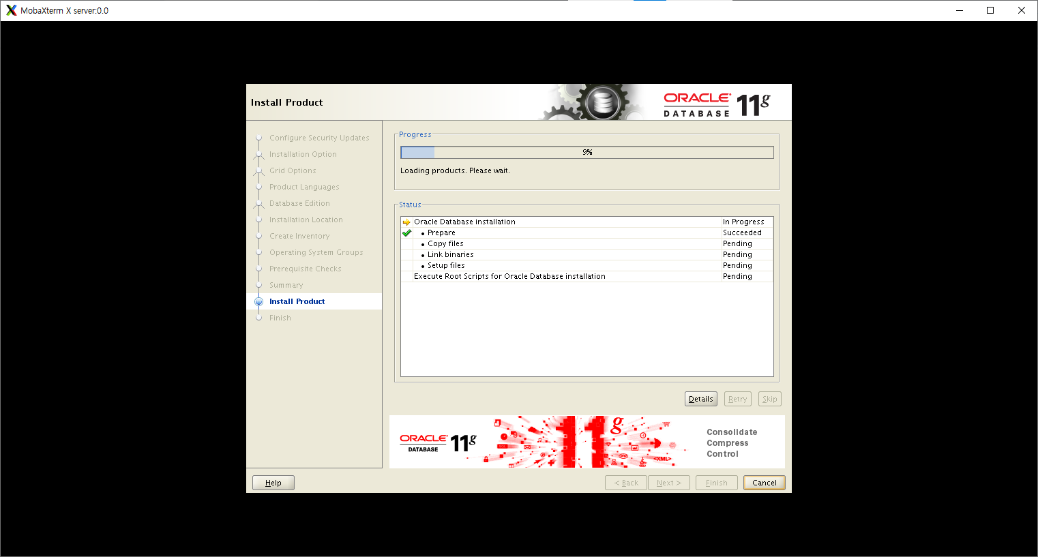Select the Finish step in sidebar
This screenshot has height=557, width=1038.
pos(280,318)
